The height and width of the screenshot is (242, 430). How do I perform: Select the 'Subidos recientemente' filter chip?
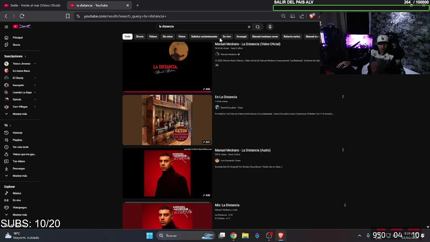click(204, 36)
